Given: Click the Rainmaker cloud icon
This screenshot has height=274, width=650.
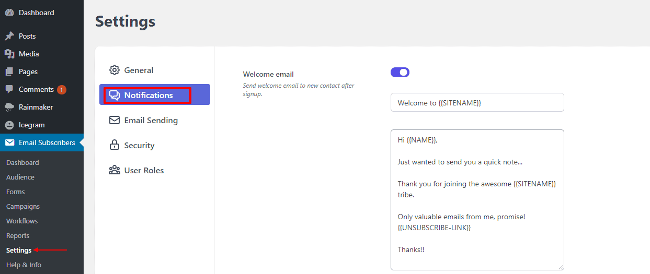Looking at the screenshot, I should click(9, 107).
